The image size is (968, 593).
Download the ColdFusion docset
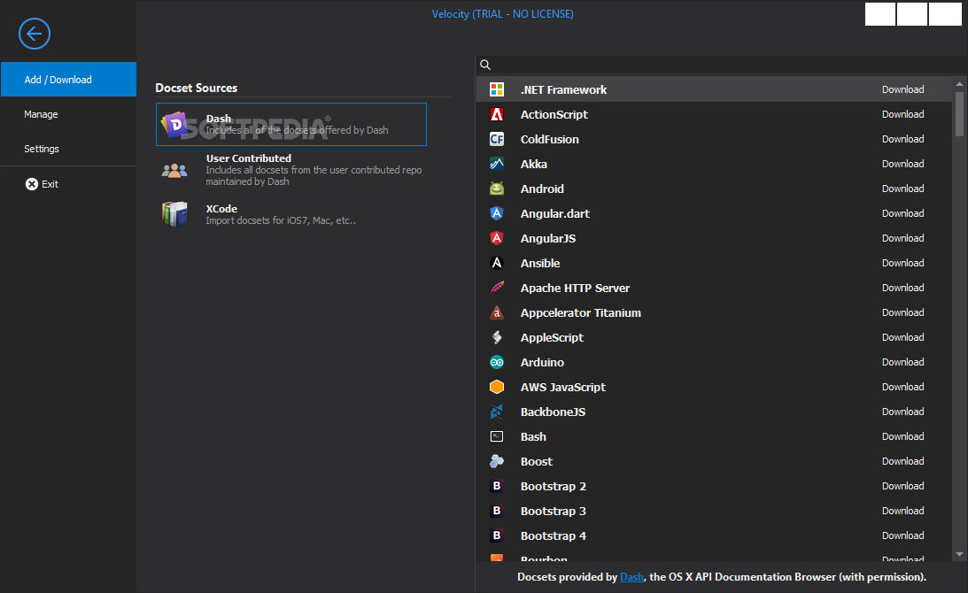902,139
